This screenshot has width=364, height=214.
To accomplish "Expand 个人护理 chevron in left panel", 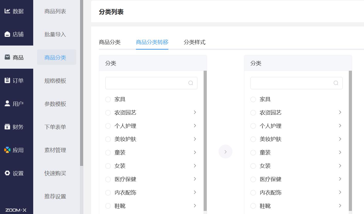I will click(x=195, y=126).
